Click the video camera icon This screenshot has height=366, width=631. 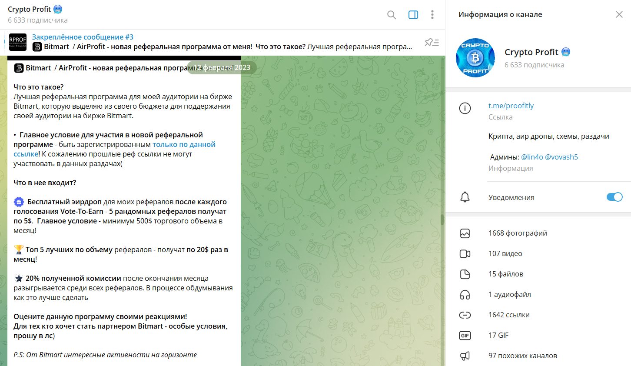pyautogui.click(x=465, y=254)
